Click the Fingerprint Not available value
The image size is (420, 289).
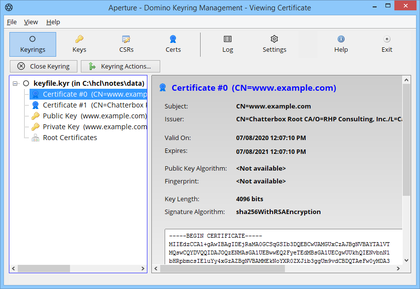click(261, 181)
